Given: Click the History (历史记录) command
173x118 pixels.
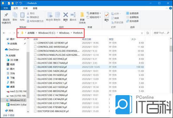Looking at the screenshot, I should (117, 23).
